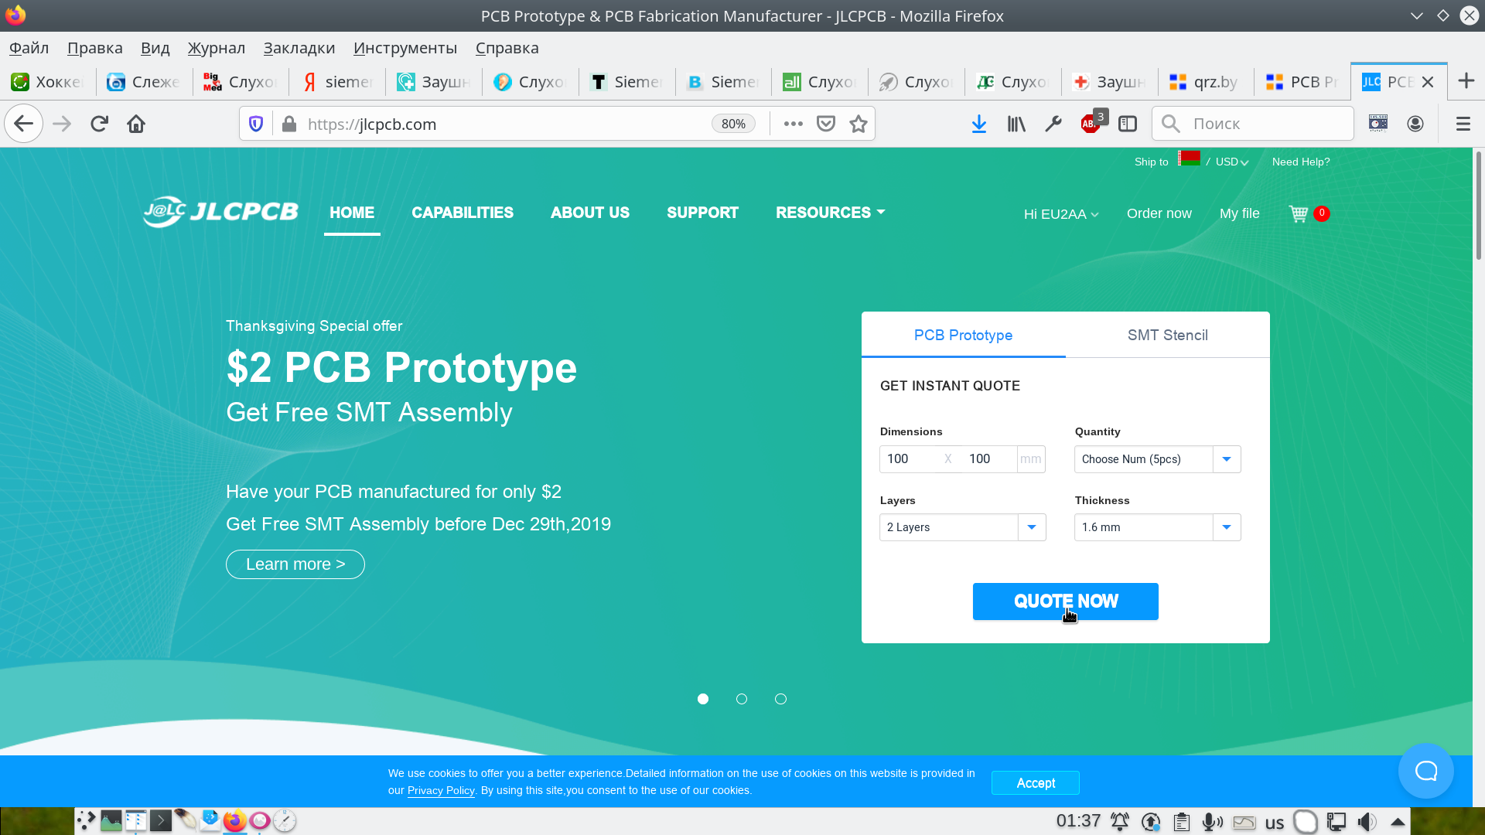Open tracking protection shield panel
1485x835 pixels.
pos(256,124)
